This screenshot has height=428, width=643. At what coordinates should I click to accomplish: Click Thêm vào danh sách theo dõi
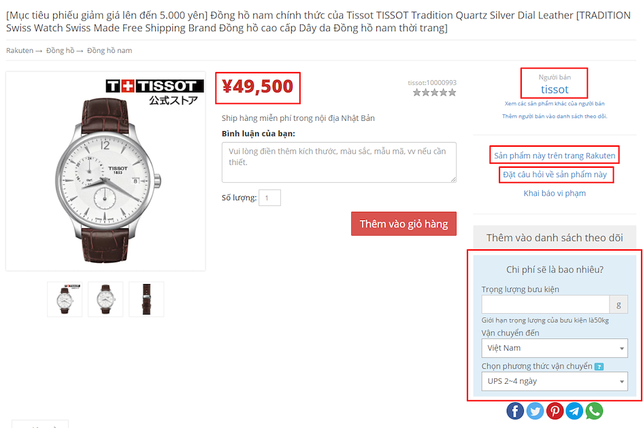coord(555,238)
